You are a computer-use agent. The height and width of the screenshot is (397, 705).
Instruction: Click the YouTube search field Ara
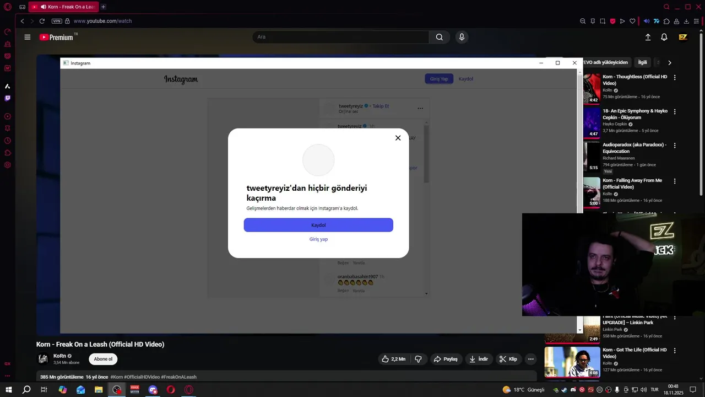(340, 37)
